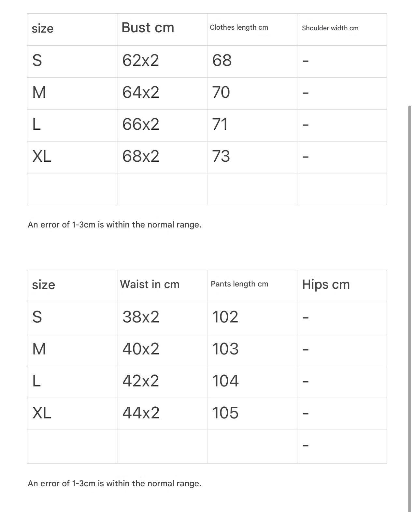414x512 pixels.
Task: Click the vertical scrollbar thumb
Action: point(409,306)
